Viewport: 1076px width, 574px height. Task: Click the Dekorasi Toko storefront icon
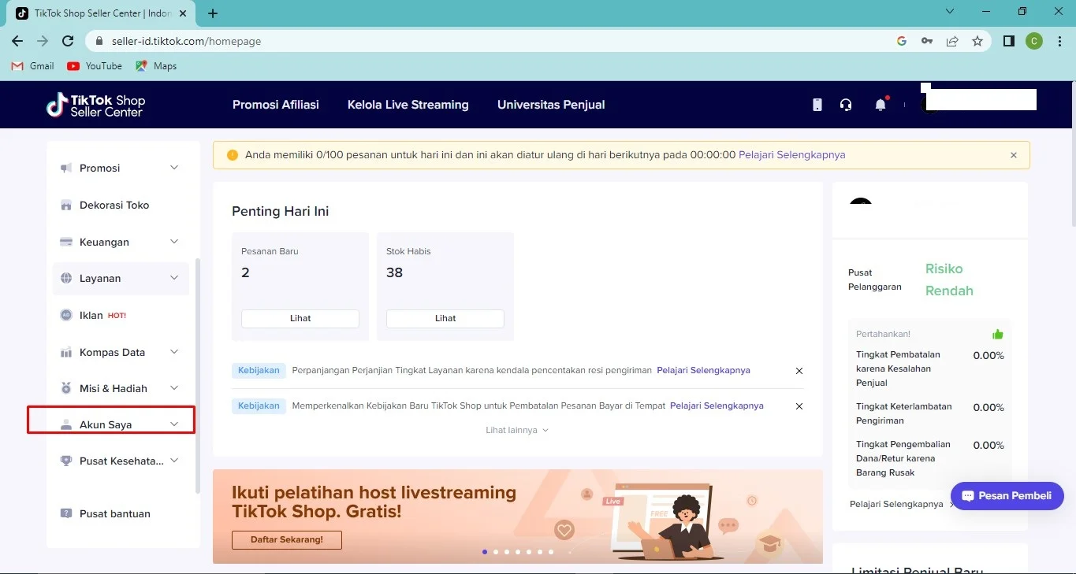(66, 205)
